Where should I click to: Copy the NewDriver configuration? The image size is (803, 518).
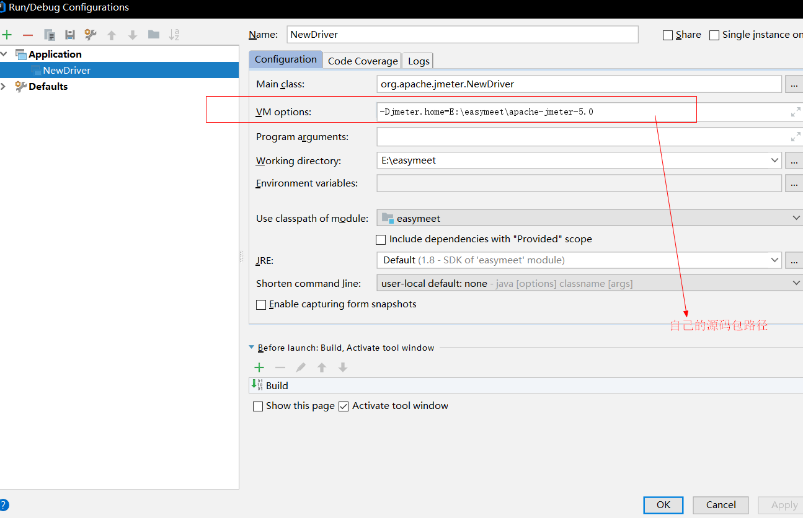coord(50,35)
